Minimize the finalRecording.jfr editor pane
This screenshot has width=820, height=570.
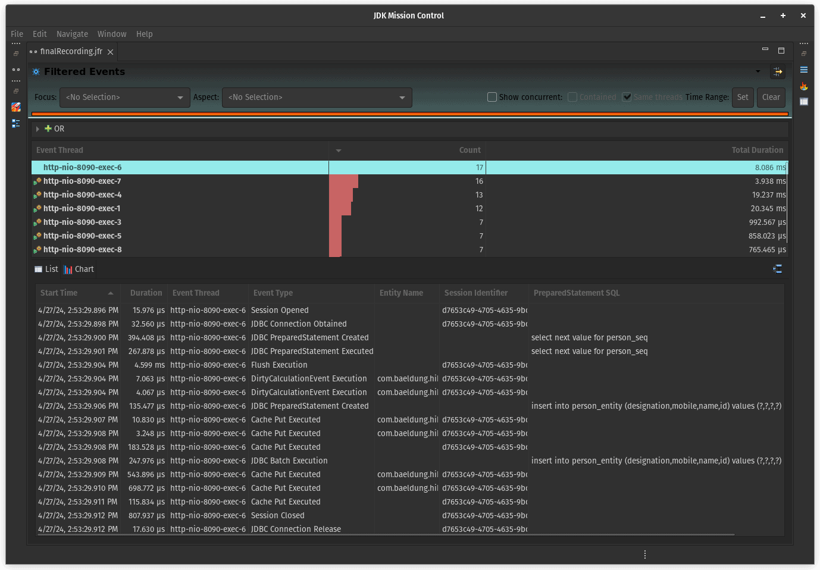[765, 50]
